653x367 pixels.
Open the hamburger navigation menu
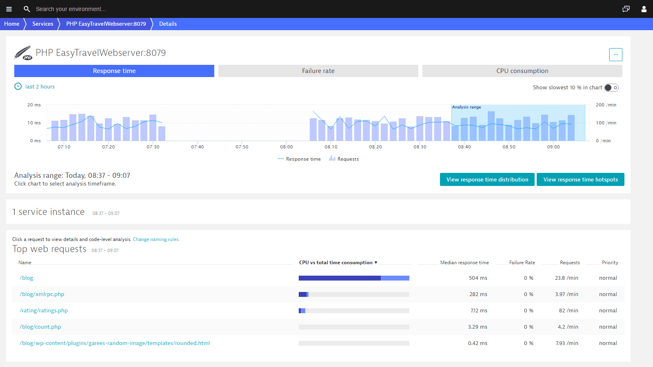[9, 9]
